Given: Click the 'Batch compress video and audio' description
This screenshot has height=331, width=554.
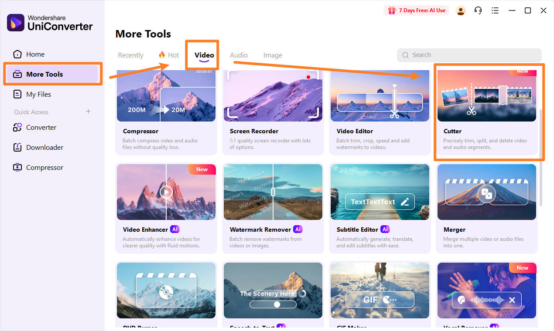Looking at the screenshot, I should click(x=160, y=144).
